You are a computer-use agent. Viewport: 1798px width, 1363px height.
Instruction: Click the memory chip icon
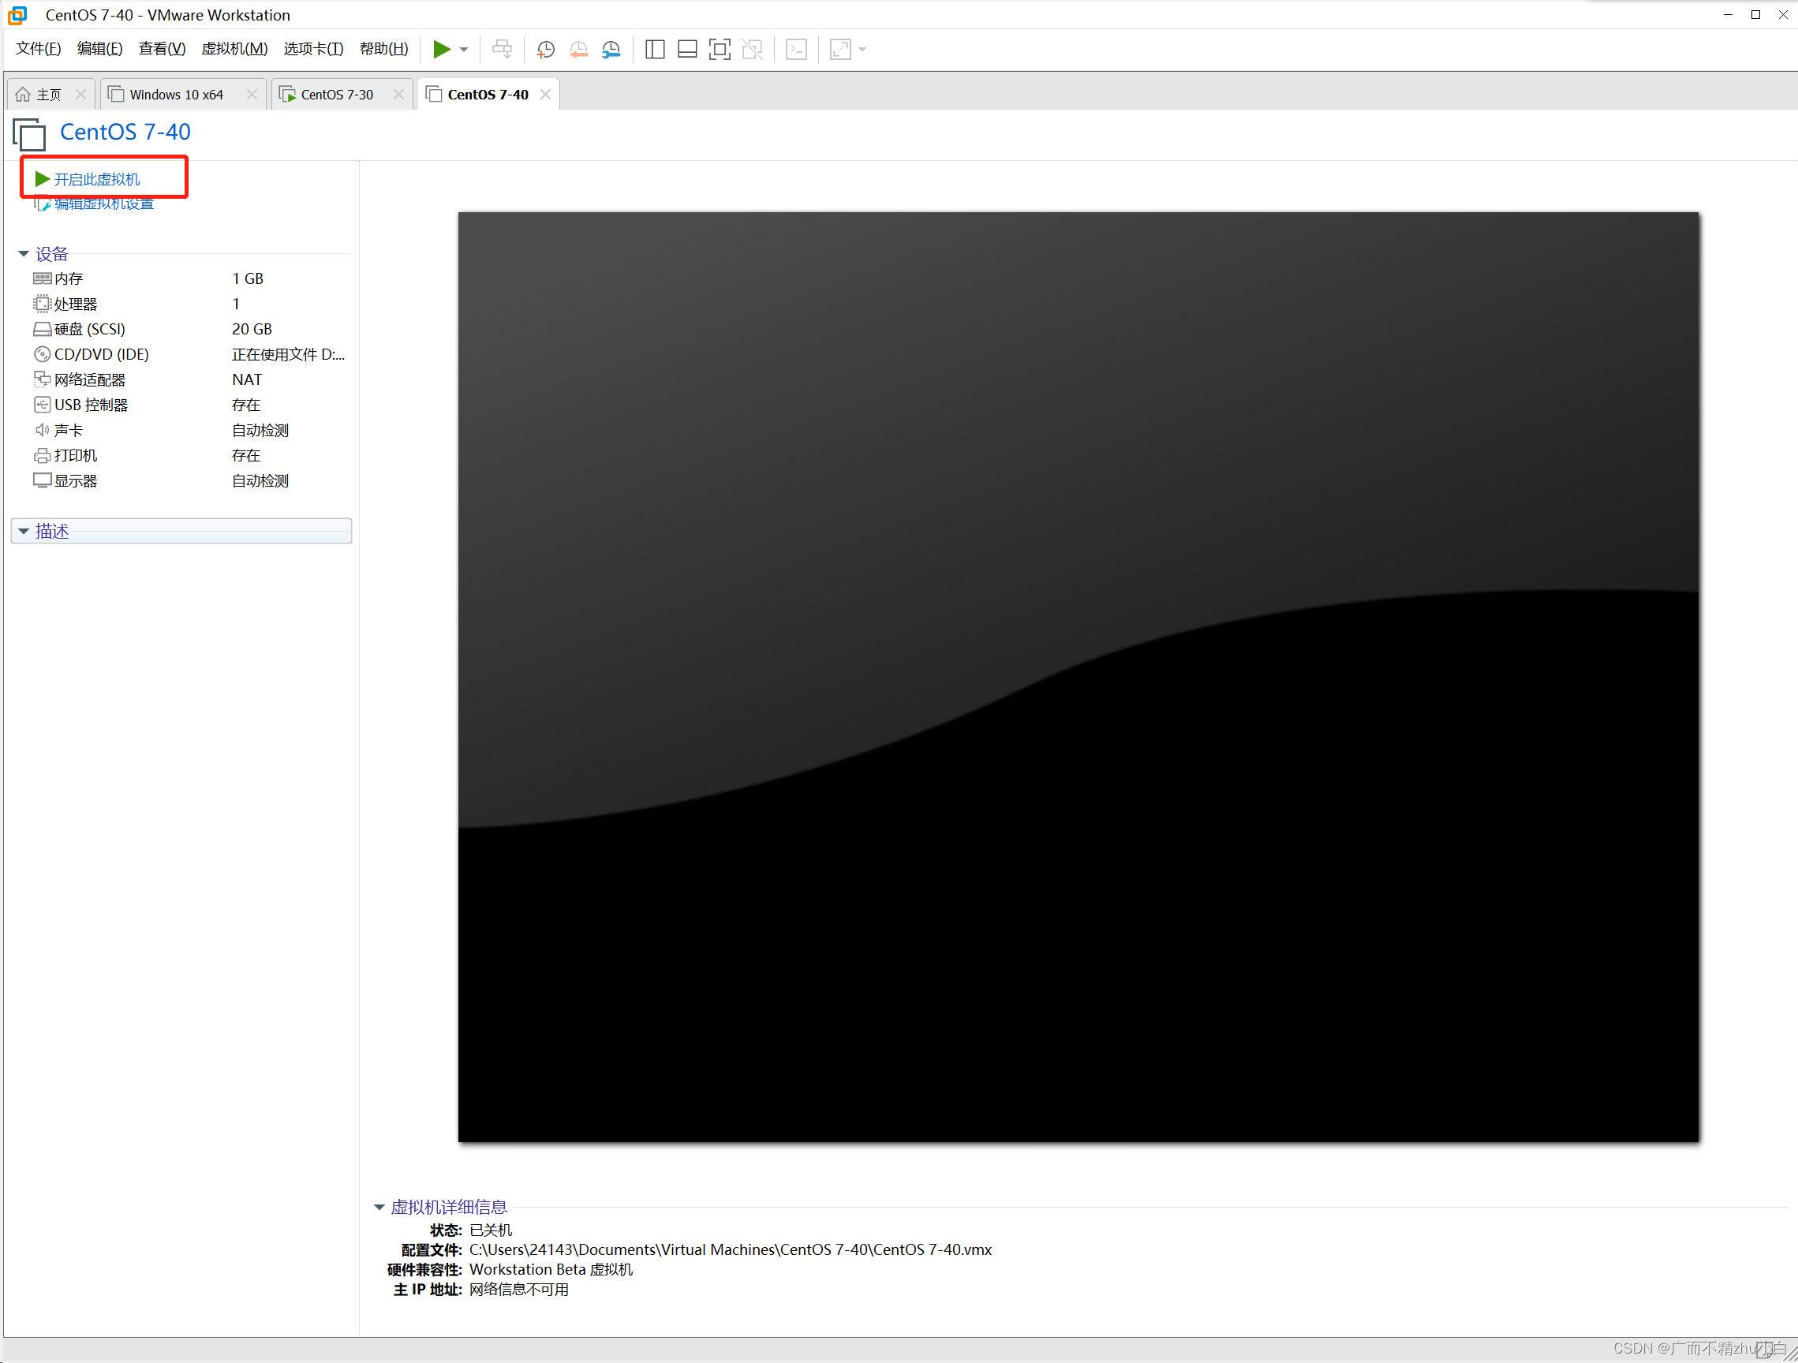(43, 278)
